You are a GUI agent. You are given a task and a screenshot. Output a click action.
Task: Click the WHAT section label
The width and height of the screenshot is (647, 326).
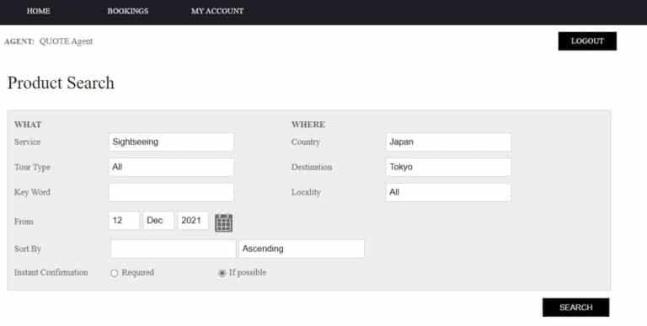pyautogui.click(x=28, y=125)
